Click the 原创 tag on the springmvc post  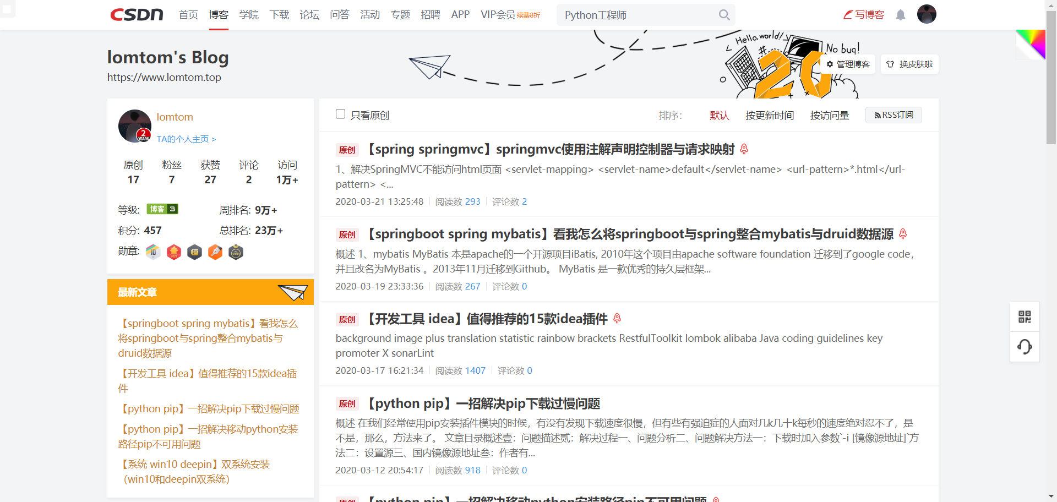pos(347,150)
